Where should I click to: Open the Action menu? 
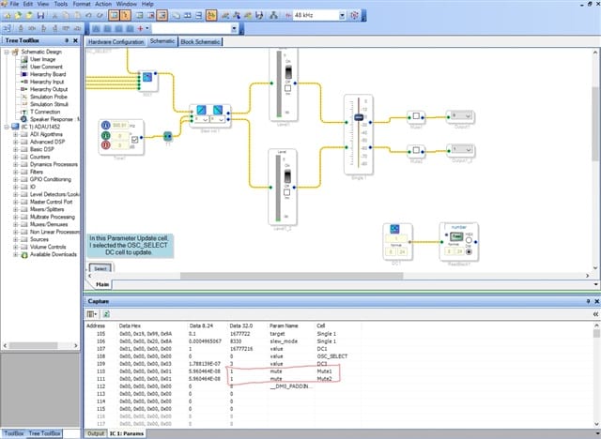pyautogui.click(x=103, y=4)
